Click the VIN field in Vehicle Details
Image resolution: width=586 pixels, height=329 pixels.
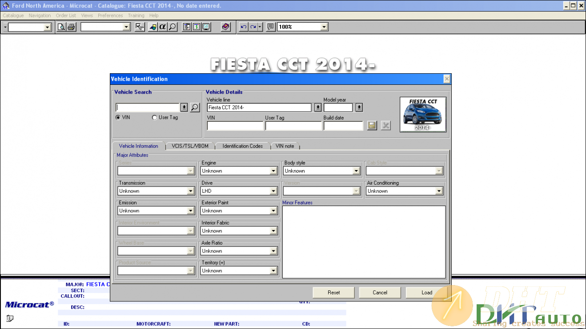[x=235, y=126]
